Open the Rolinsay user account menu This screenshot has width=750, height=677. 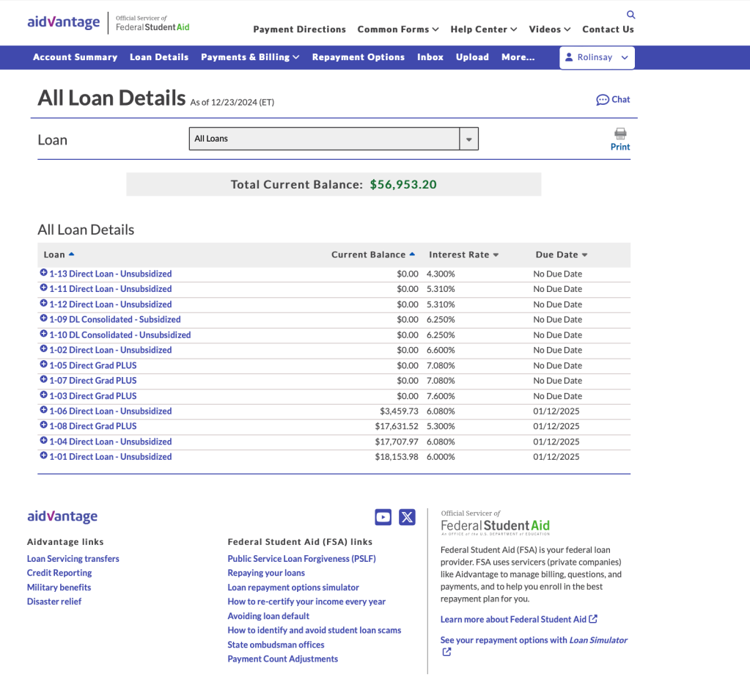597,57
